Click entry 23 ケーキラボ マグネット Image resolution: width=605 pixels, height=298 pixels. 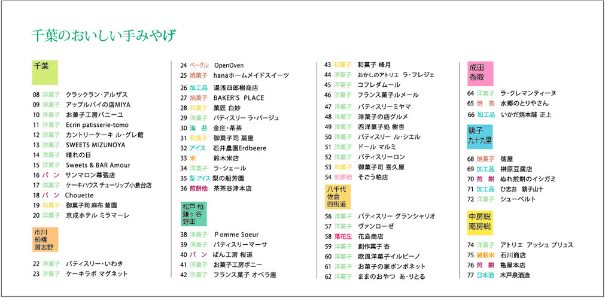(80, 273)
